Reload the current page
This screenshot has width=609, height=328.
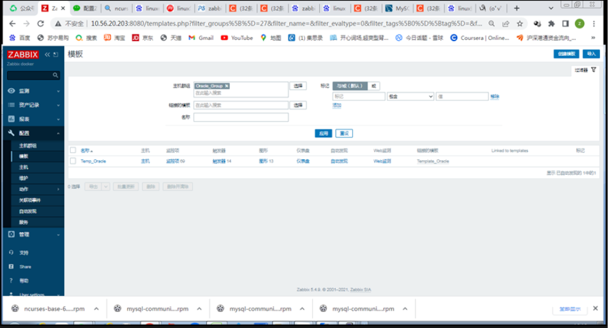(x=40, y=24)
